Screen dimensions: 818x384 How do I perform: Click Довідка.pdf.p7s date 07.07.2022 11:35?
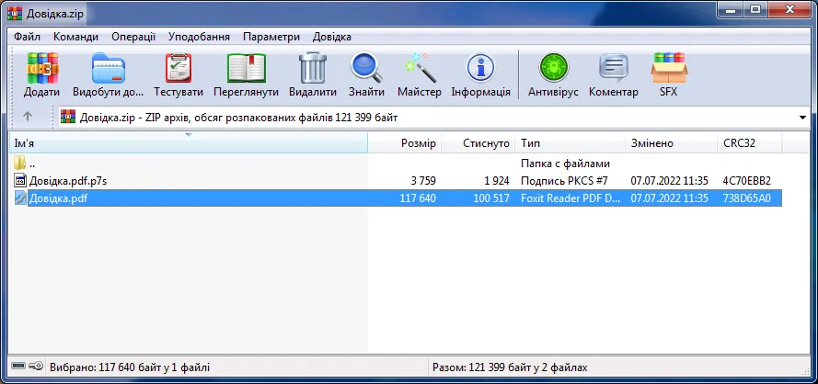pos(669,181)
